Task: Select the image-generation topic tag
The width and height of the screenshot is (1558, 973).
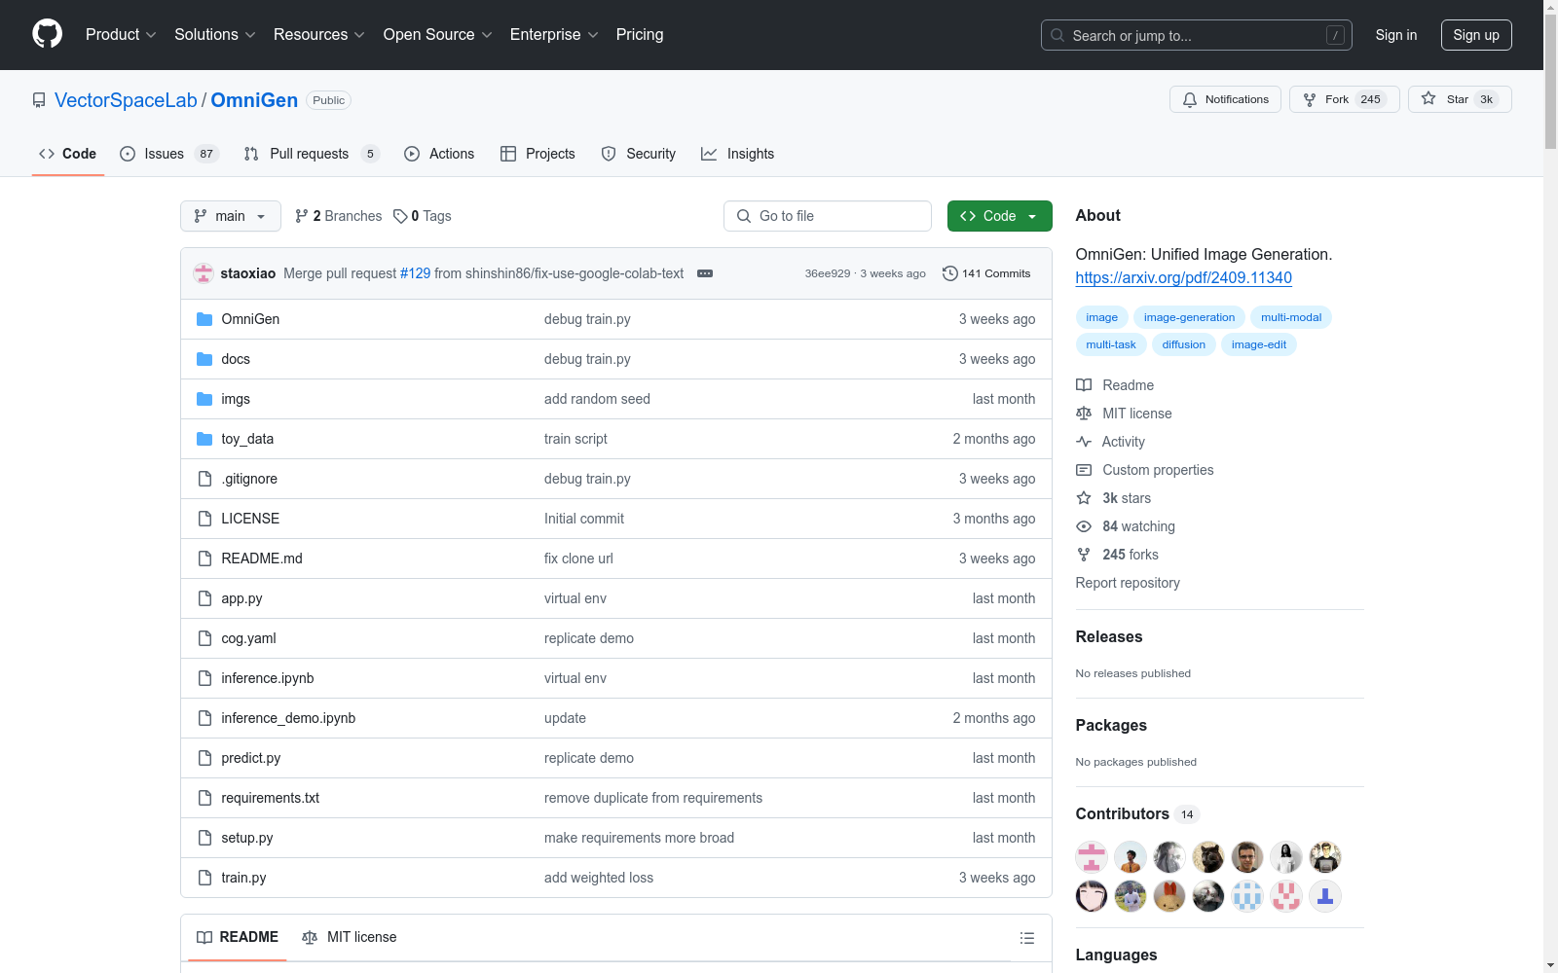Action: tap(1189, 317)
